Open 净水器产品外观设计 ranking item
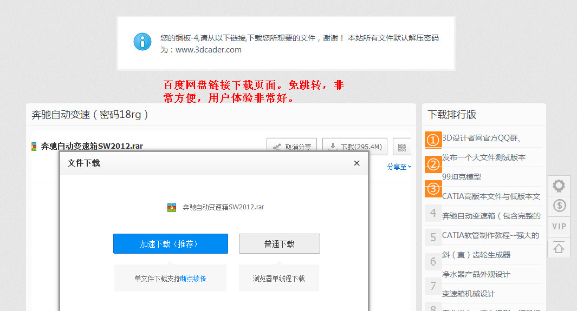The image size is (577, 311). [476, 274]
